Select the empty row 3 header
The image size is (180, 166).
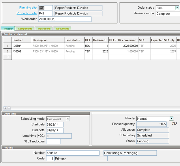(7, 57)
